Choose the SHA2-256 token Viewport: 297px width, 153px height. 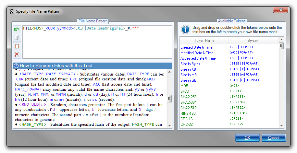point(189,97)
